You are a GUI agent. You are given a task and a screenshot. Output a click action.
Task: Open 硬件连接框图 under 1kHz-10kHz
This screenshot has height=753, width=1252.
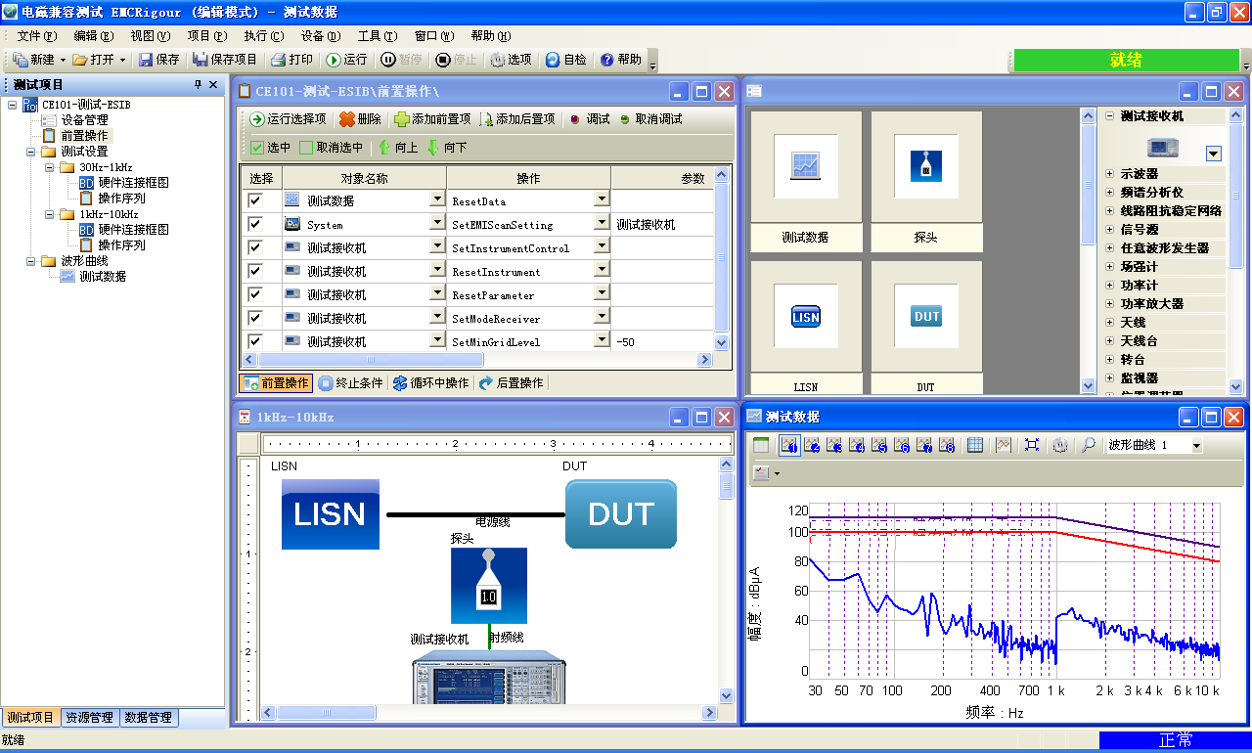(x=133, y=230)
